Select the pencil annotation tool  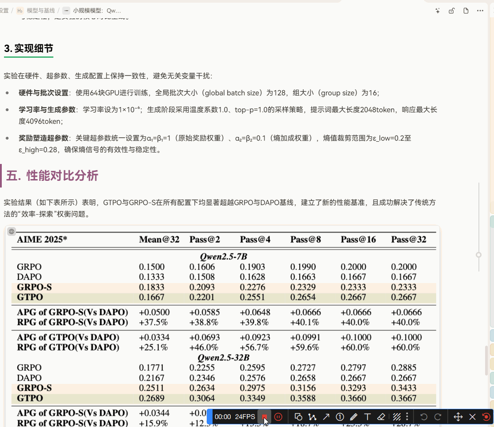[353, 417]
